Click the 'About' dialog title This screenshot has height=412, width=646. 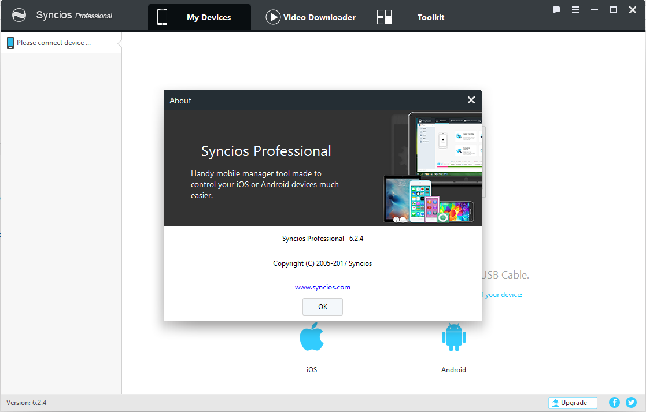click(180, 101)
